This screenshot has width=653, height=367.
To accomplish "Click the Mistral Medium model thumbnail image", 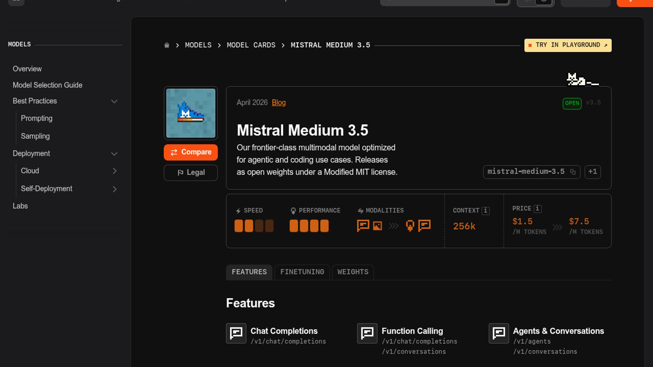I will click(x=190, y=113).
